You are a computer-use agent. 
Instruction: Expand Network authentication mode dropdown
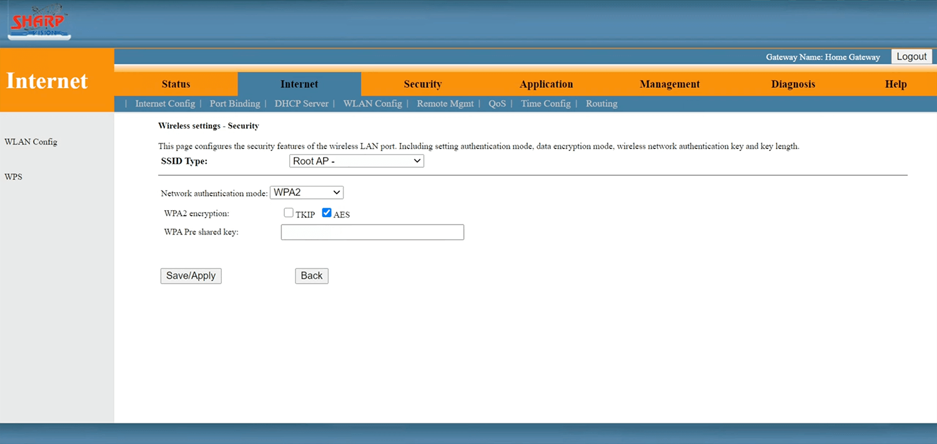[x=307, y=193]
